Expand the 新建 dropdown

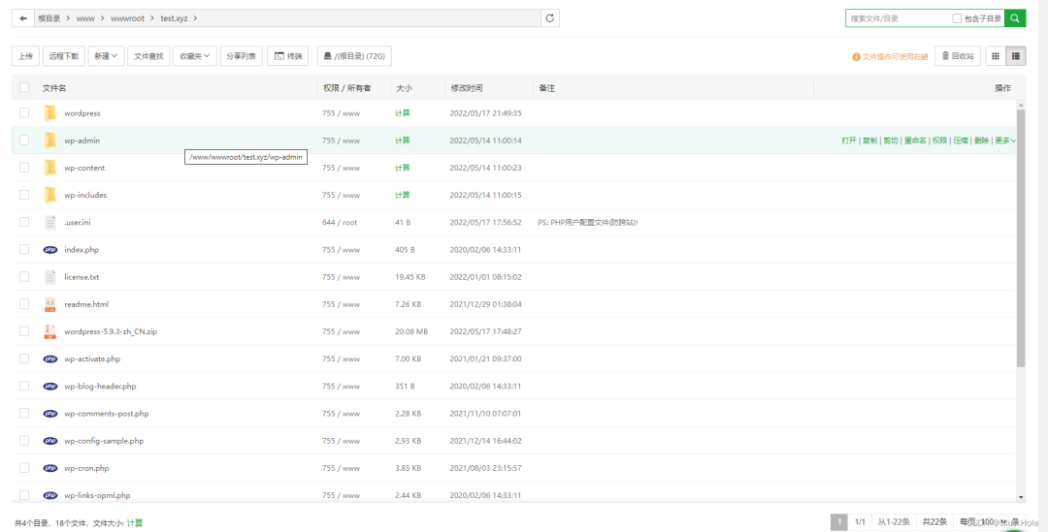(x=107, y=56)
